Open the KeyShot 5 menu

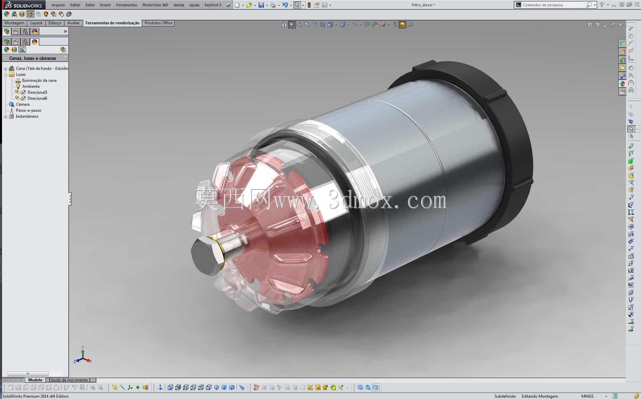tap(213, 5)
